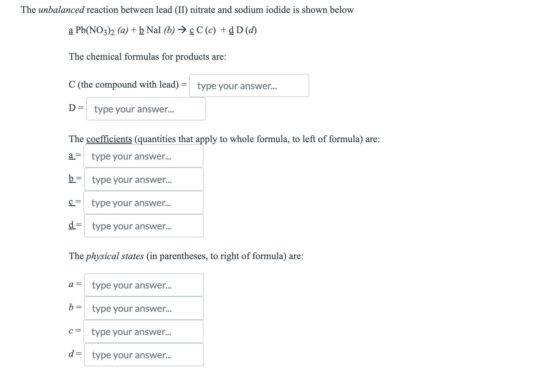Select the physical state c answer field
This screenshot has height=381, width=537.
click(143, 332)
